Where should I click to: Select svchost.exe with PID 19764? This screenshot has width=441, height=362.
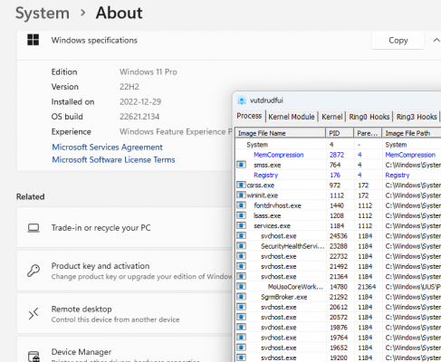coord(279,338)
